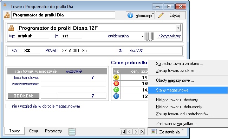Select 'Zakup towaru za okres ...' menu item
Image resolution: width=228 pixels, height=139 pixels.
188,71
